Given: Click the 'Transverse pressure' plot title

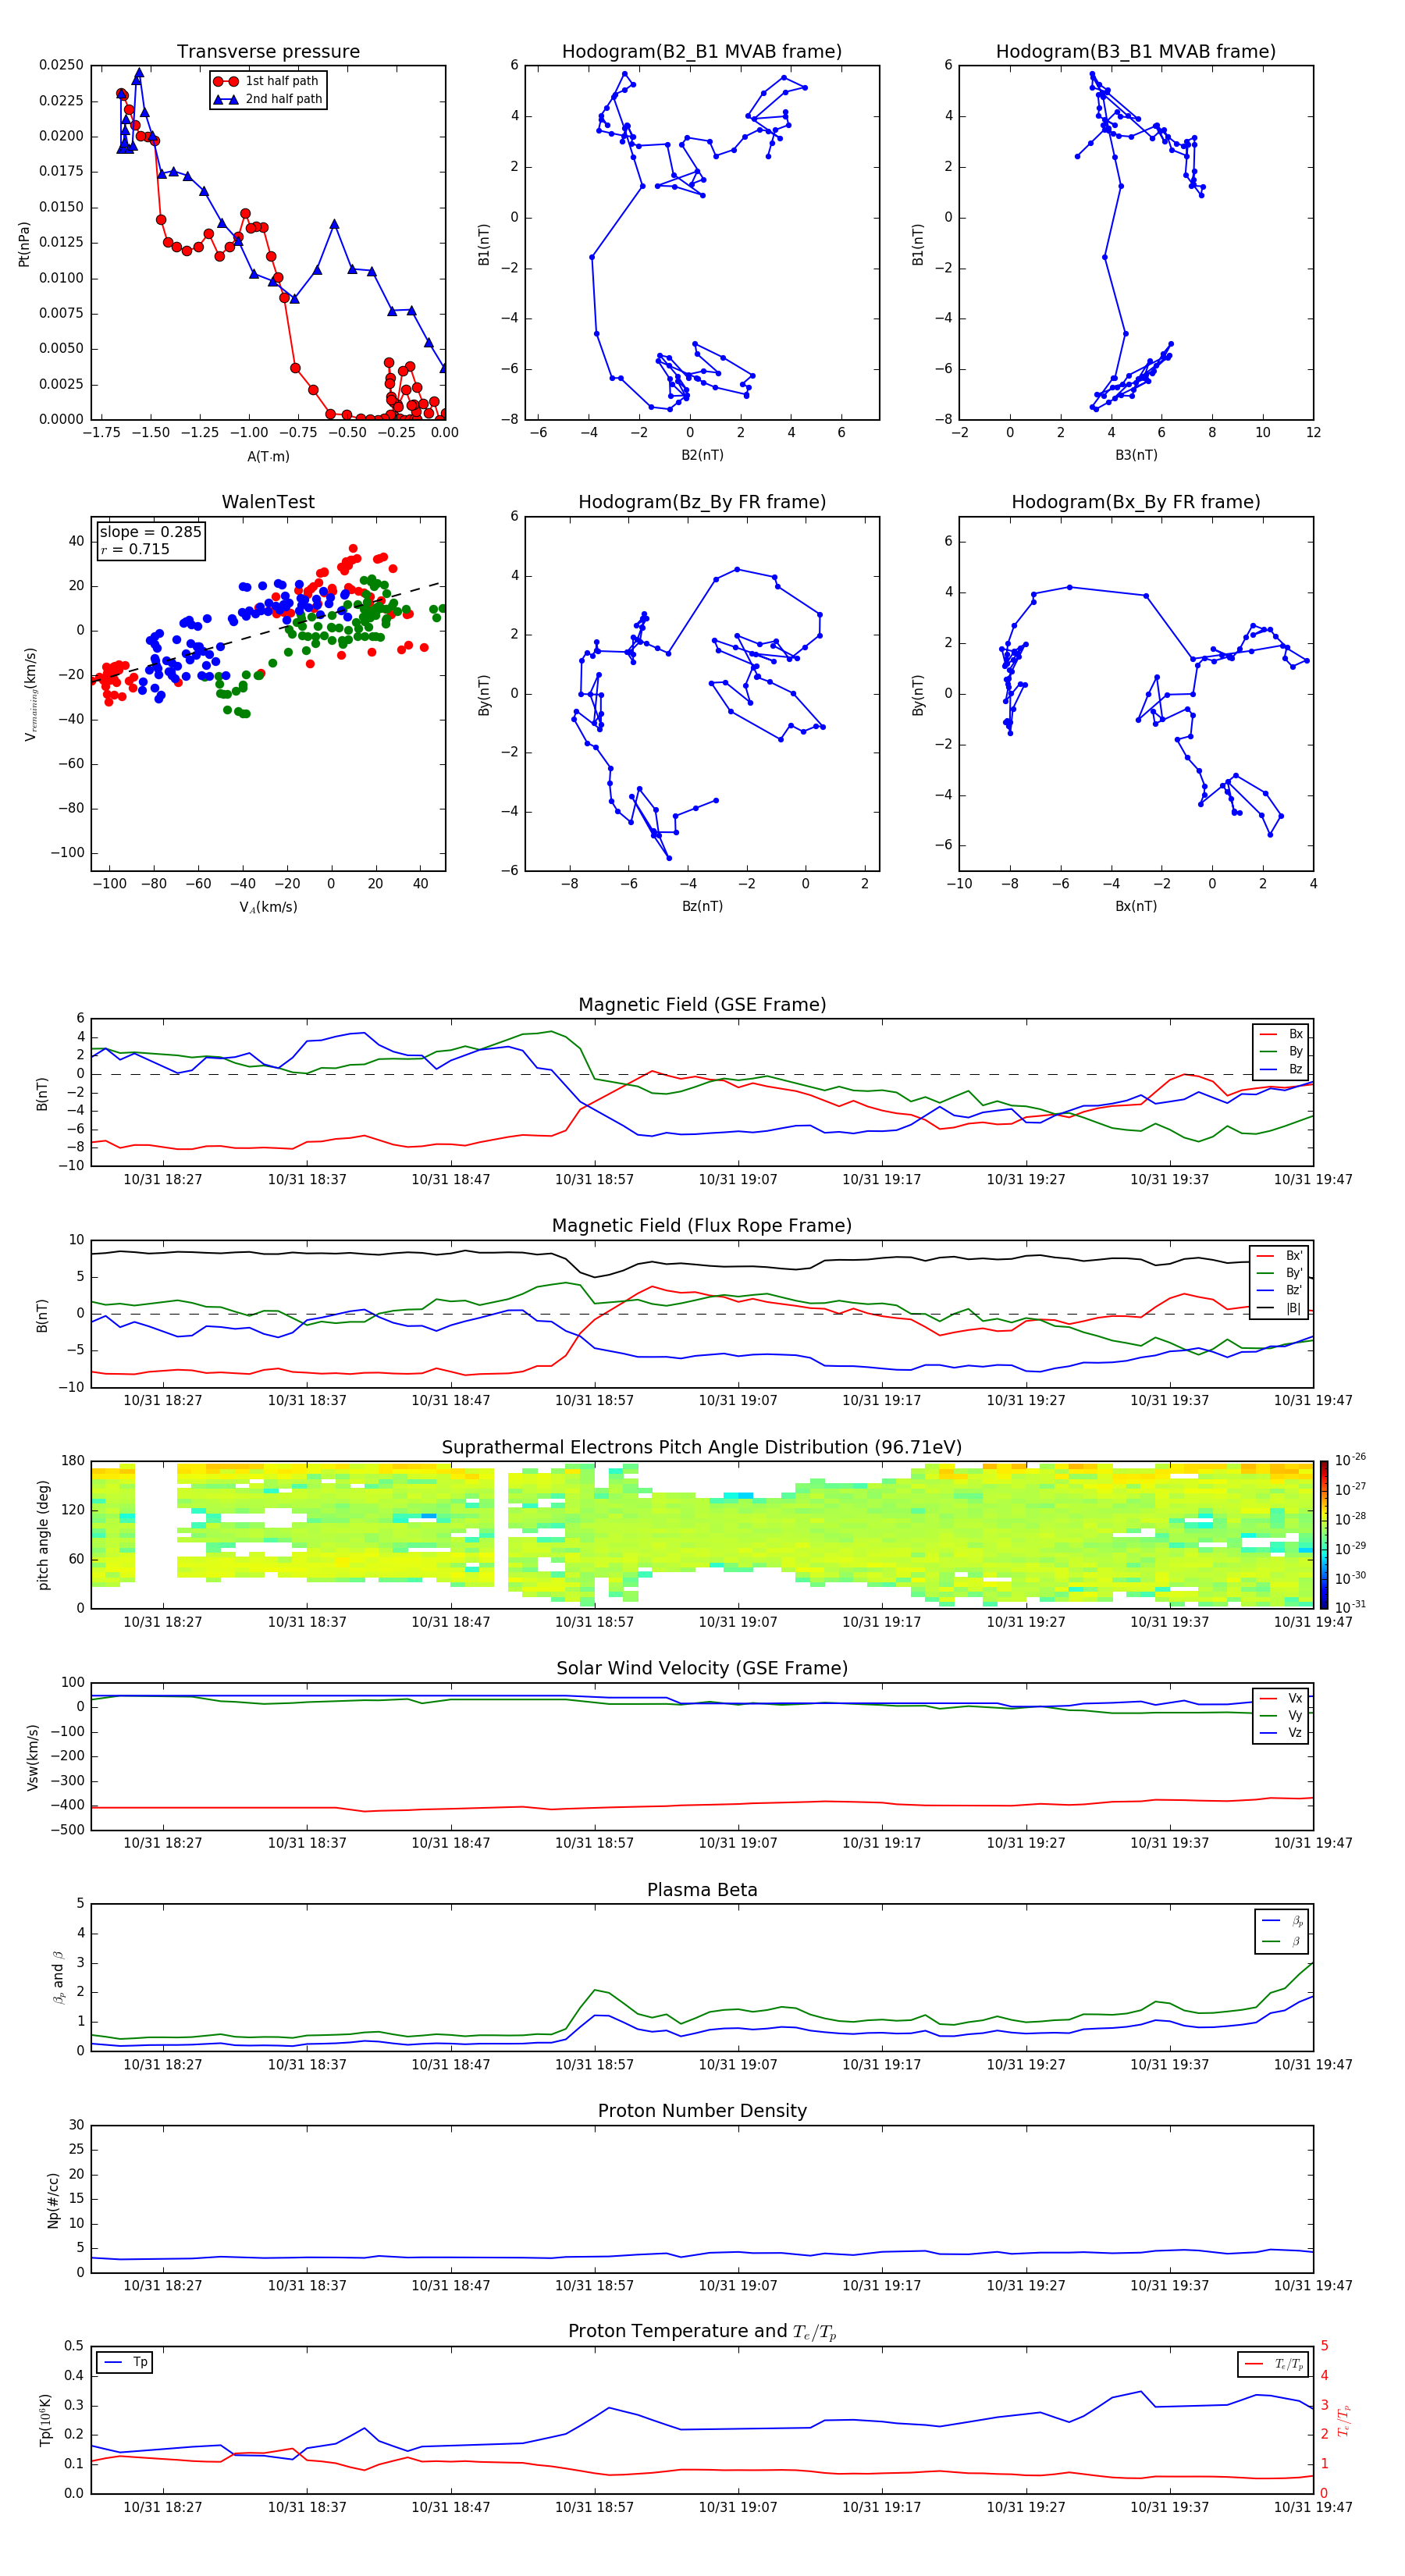Looking at the screenshot, I should (x=268, y=51).
